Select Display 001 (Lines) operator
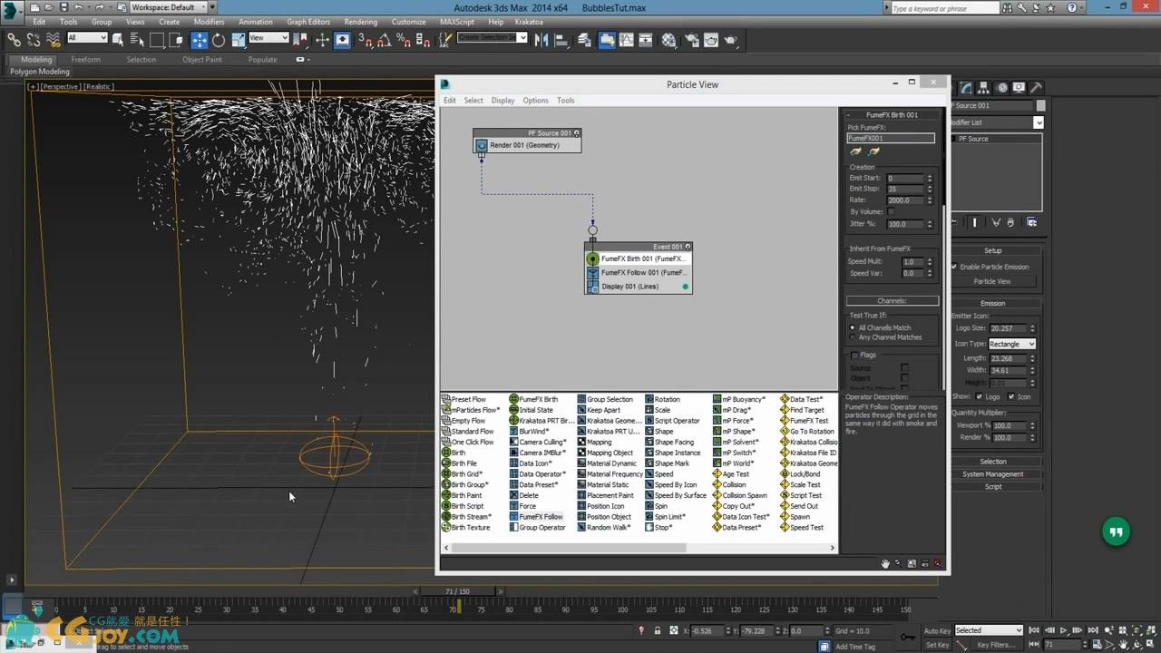Screen dimensions: 1161x653 (639, 287)
